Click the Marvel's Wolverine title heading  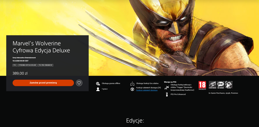pos(41,47)
